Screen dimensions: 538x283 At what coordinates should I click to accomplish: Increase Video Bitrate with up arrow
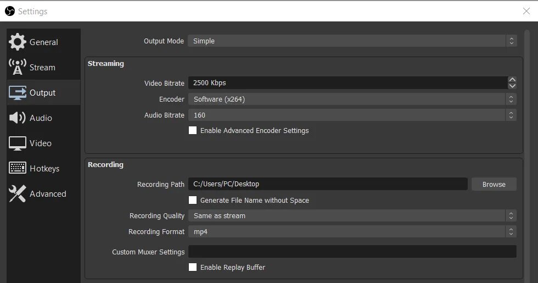pos(512,80)
